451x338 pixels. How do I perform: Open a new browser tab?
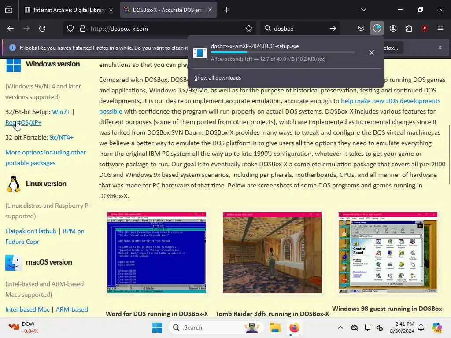click(227, 10)
